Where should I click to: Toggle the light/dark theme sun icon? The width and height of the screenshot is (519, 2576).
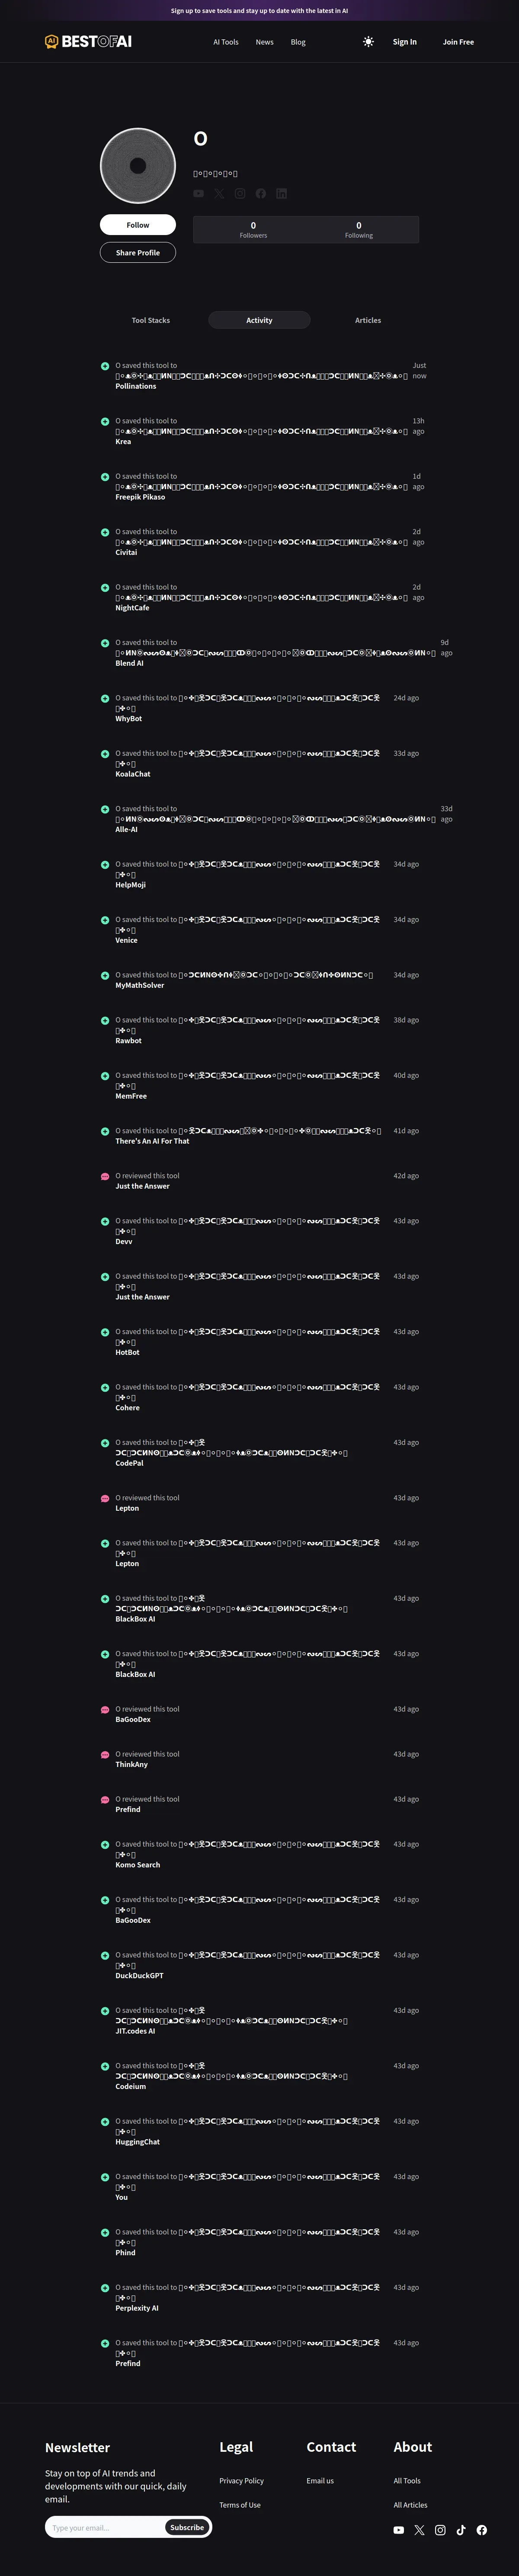(x=369, y=42)
